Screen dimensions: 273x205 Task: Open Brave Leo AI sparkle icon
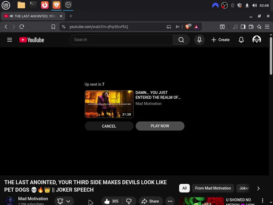point(259,27)
